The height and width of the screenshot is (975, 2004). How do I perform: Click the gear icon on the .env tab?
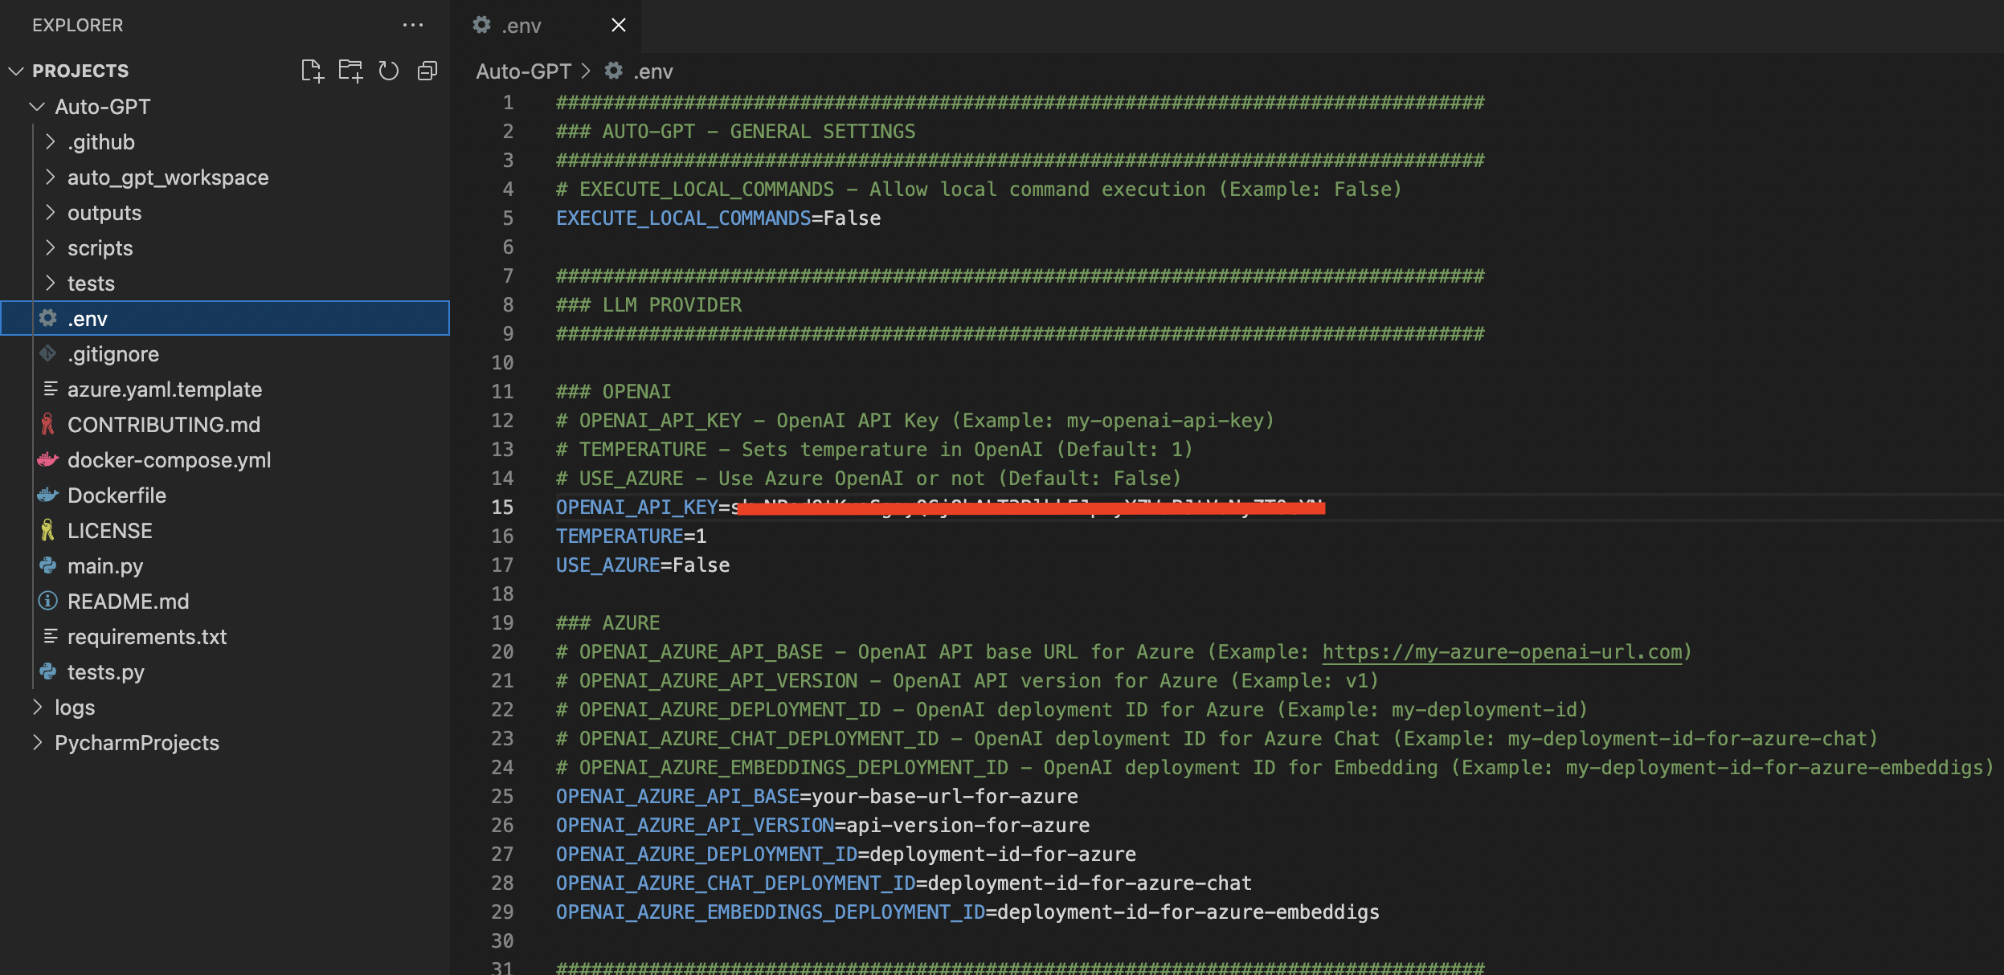[480, 25]
